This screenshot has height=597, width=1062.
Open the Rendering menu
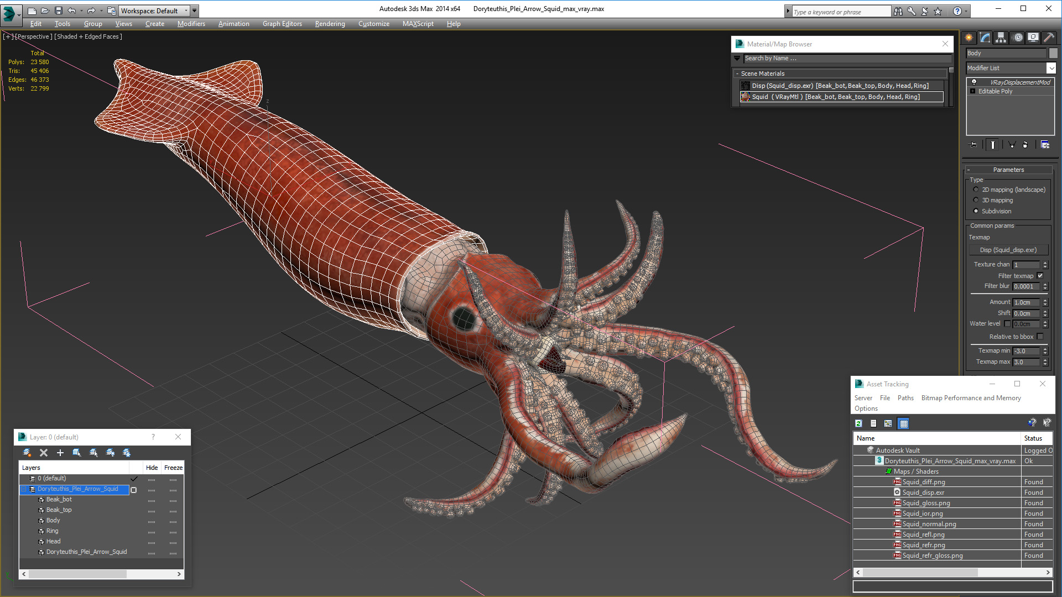[330, 24]
